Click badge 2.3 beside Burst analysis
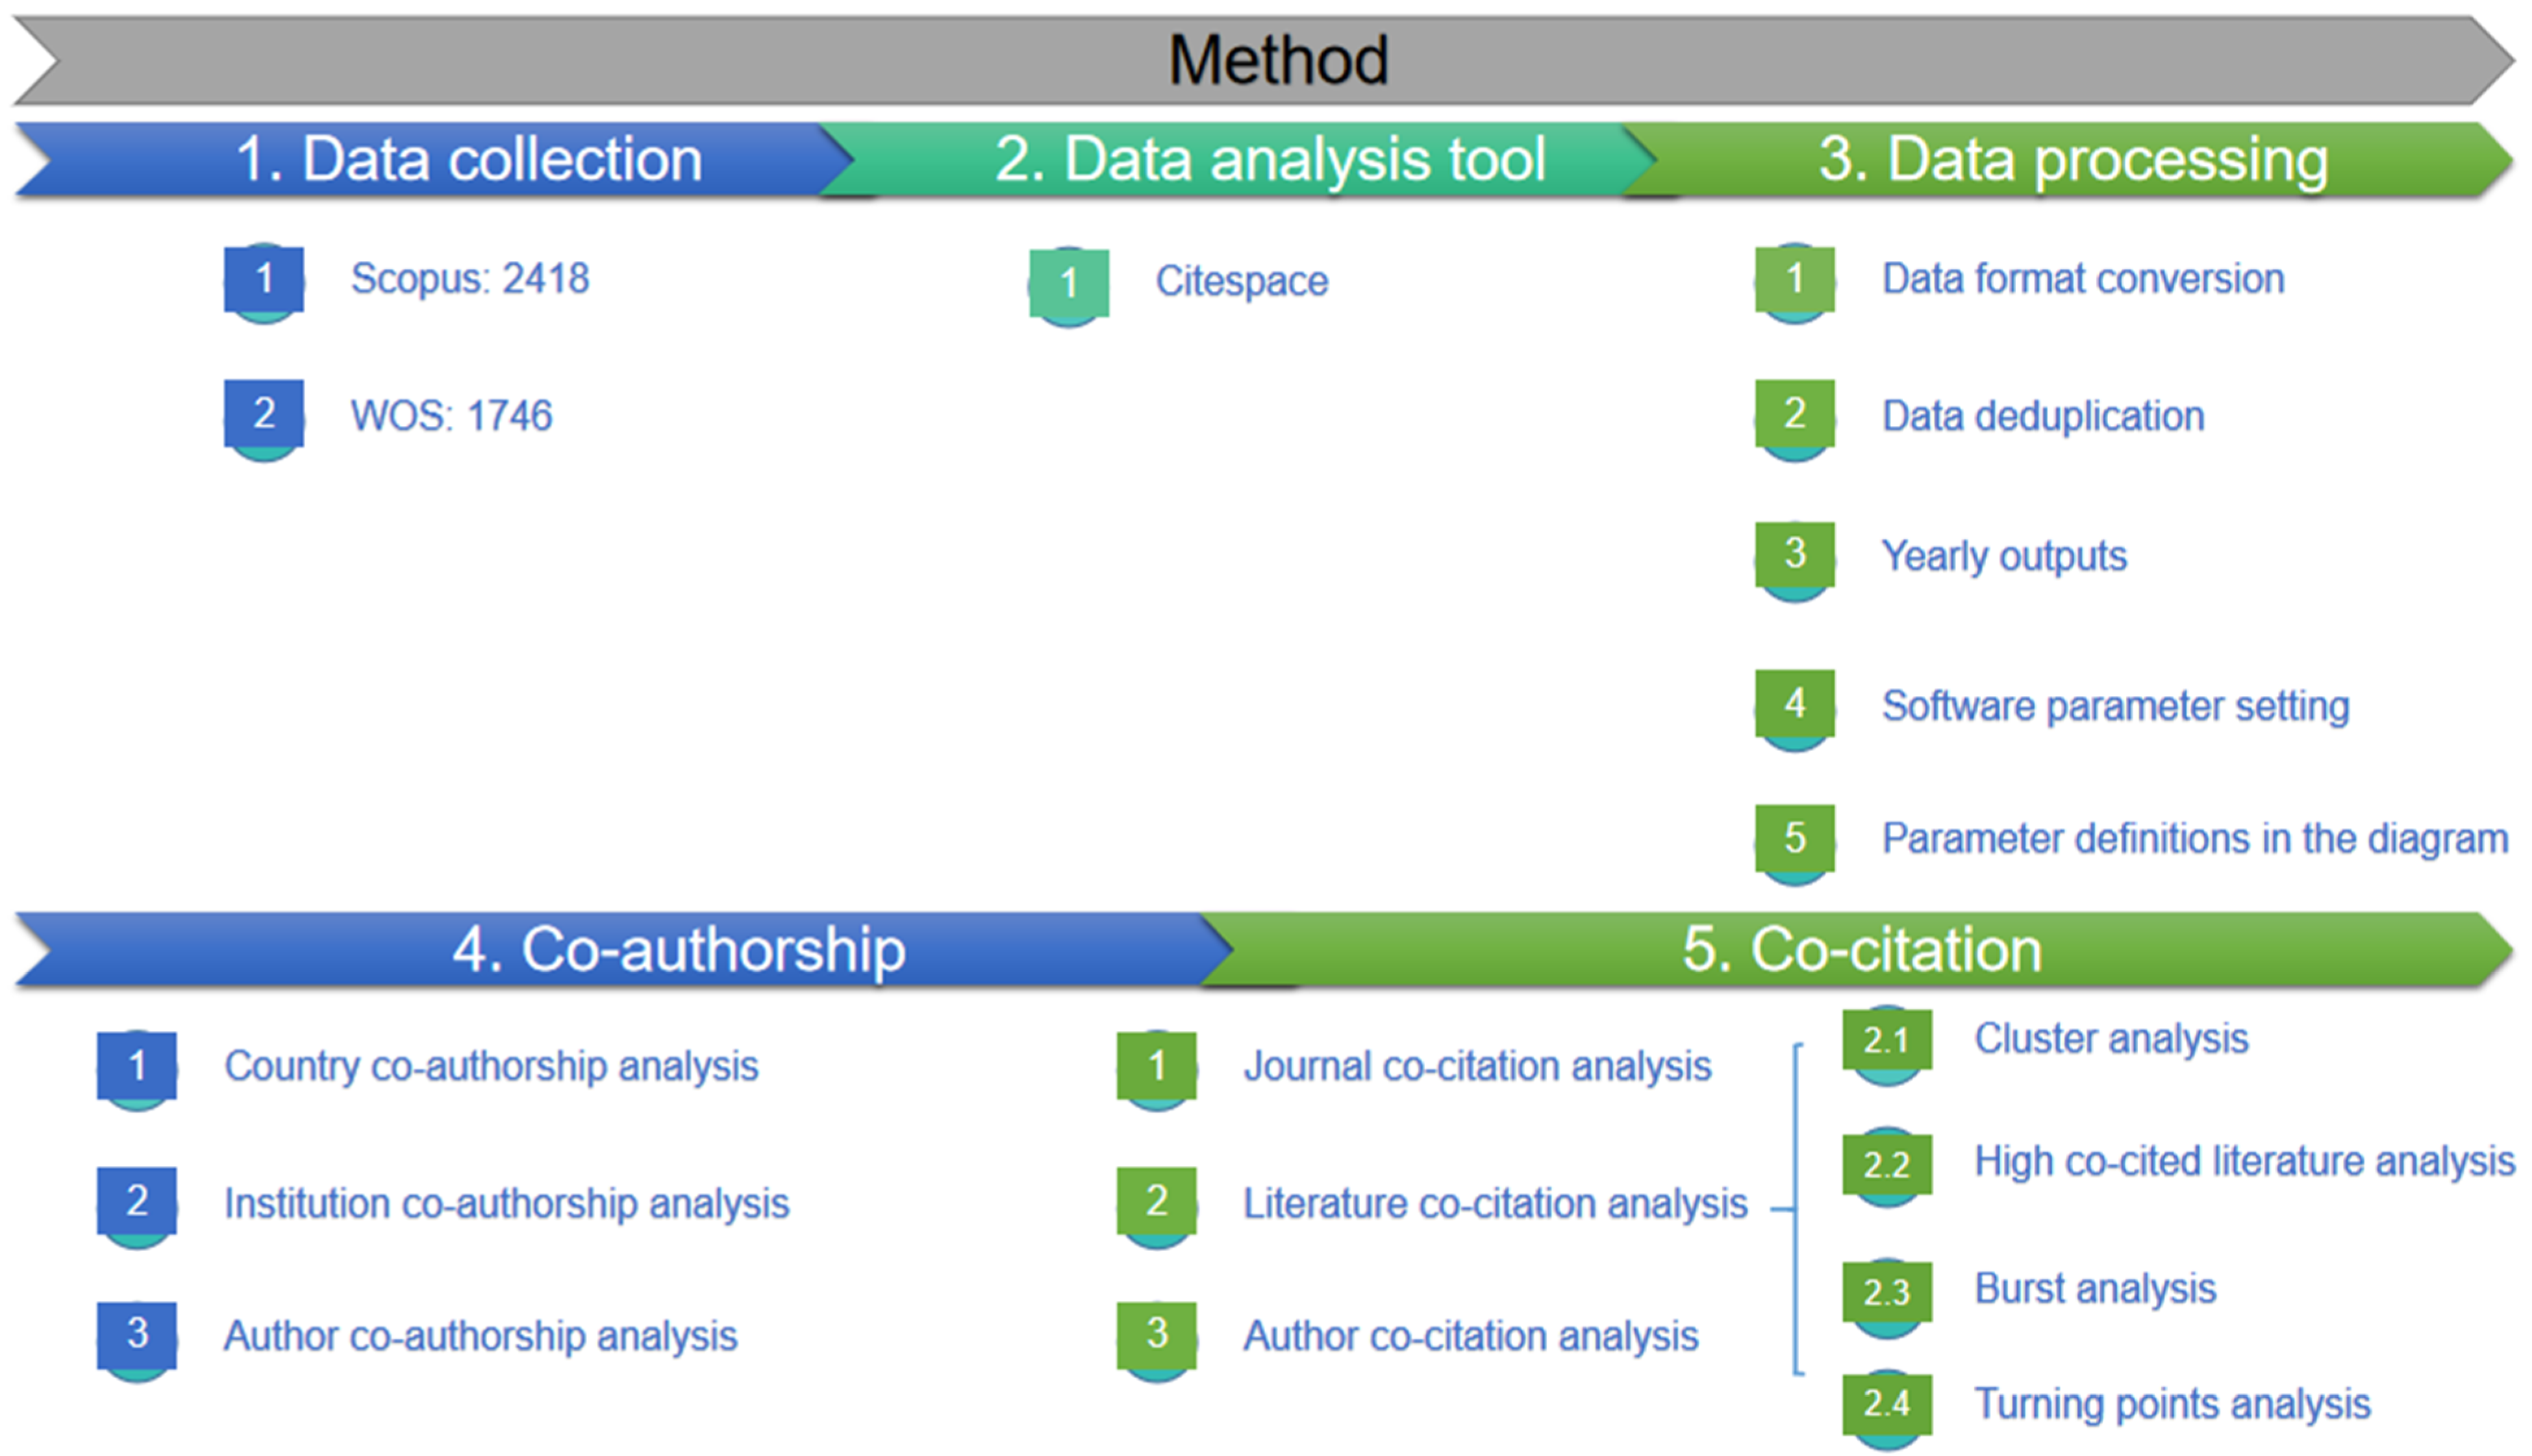2532x1456 pixels. [x=1886, y=1292]
